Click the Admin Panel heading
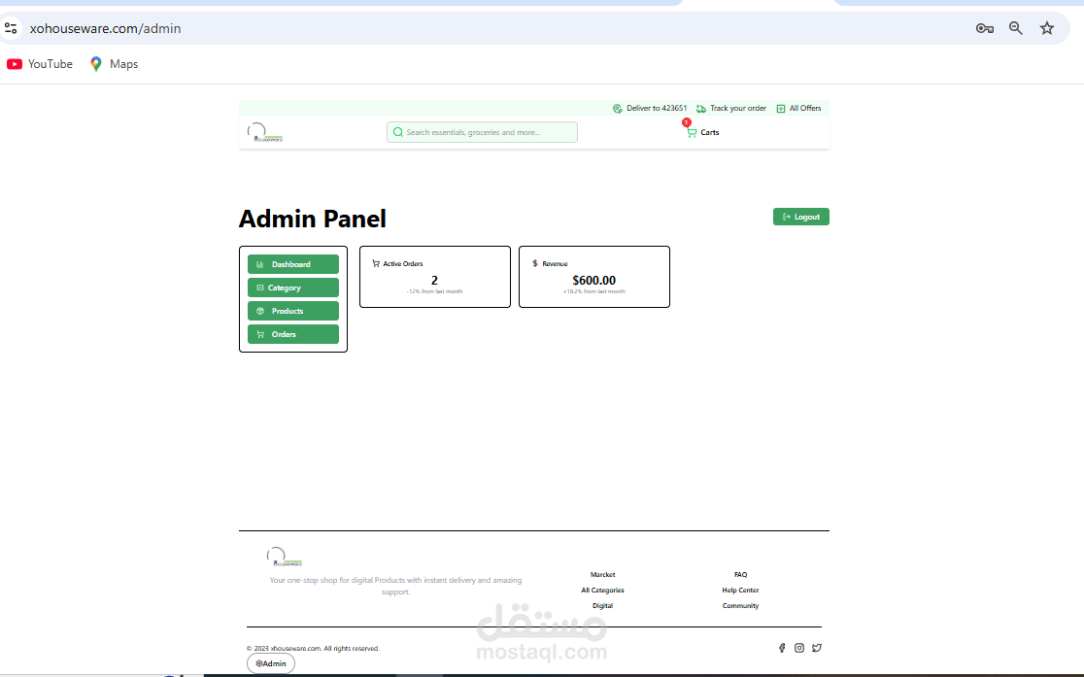 tap(313, 219)
